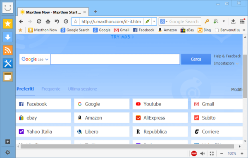Click the smiley user avatar icon
Screen dimensions: 248x158
coord(8,7)
